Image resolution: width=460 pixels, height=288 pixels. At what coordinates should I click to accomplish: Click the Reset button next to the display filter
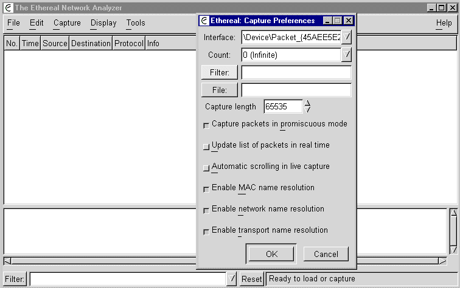click(251, 279)
